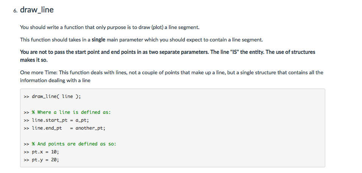Click the sentence starting This function should takes
Screen dimensions: 362x173
coord(142,40)
